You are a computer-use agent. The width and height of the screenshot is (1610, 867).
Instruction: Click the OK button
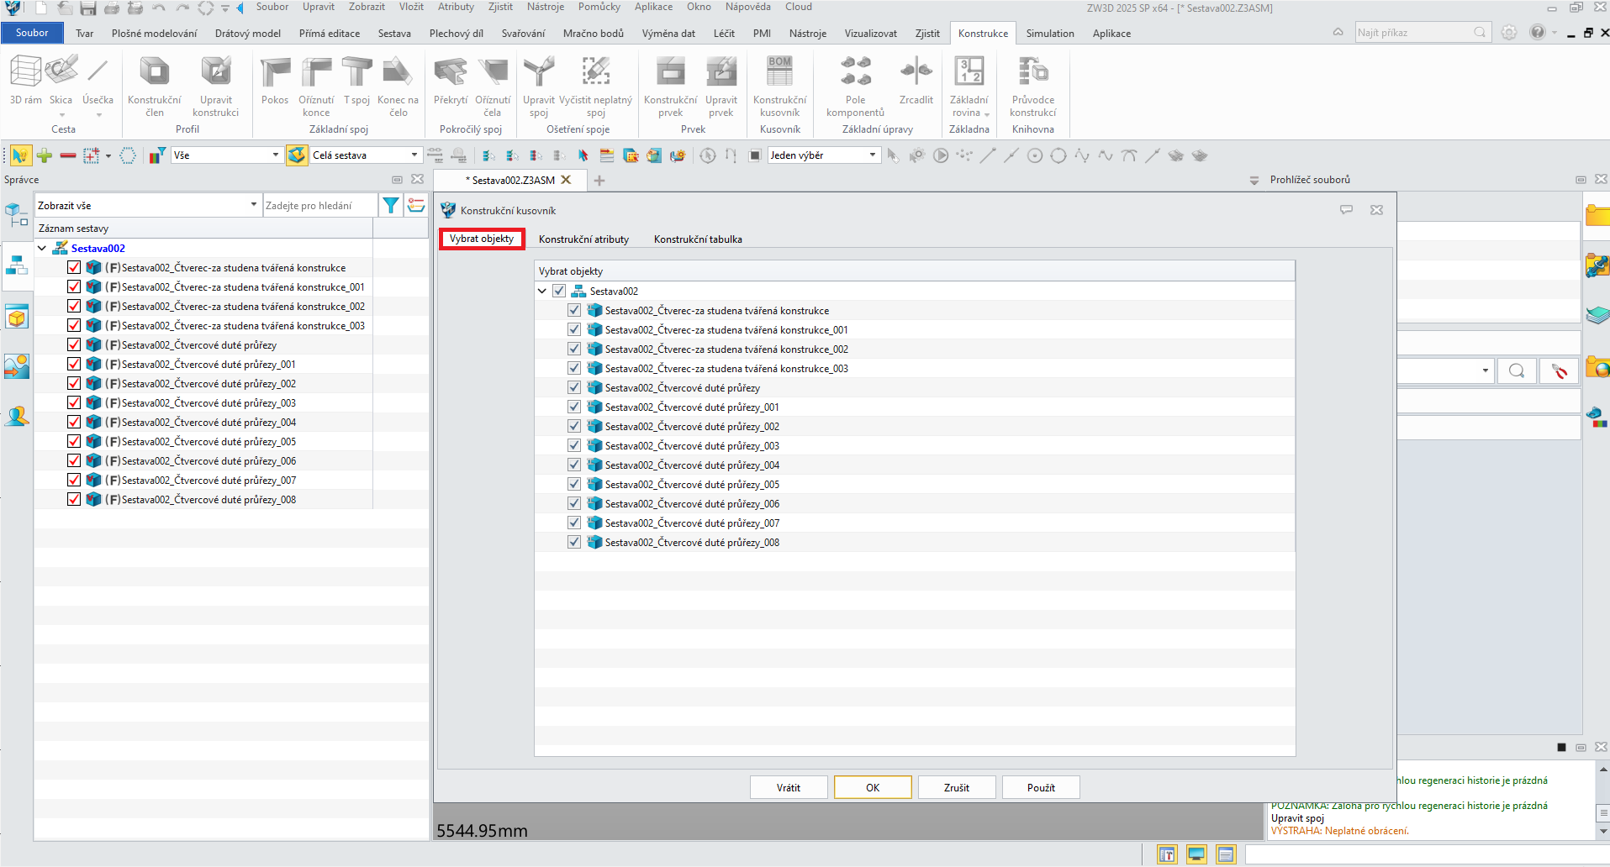pyautogui.click(x=873, y=787)
